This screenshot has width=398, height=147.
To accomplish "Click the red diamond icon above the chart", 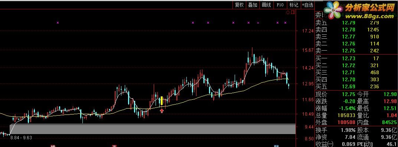I will coord(288,12).
